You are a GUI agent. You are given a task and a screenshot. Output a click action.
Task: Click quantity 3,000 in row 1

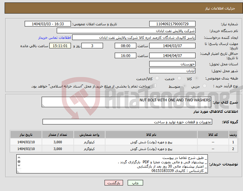[58, 142]
